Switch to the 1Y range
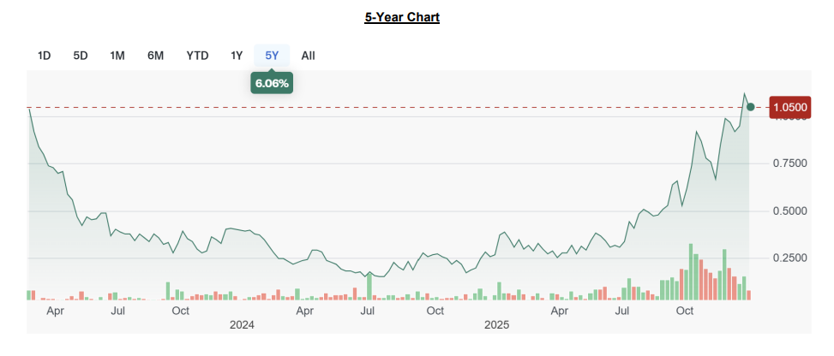The height and width of the screenshot is (356, 834). (x=237, y=56)
